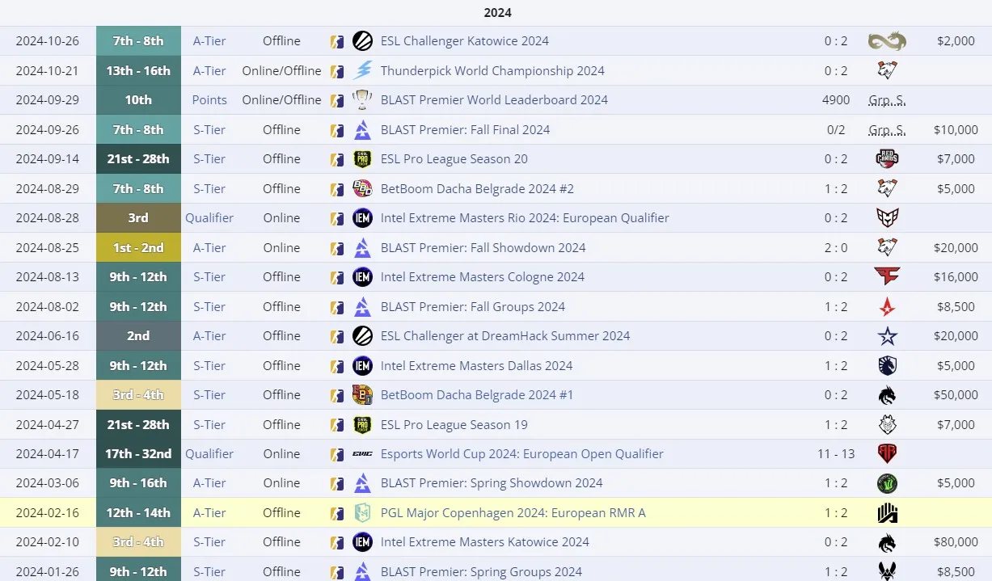Screen dimensions: 992x581
Task: Click the 11 - 13 score cell
Action: tap(836, 454)
